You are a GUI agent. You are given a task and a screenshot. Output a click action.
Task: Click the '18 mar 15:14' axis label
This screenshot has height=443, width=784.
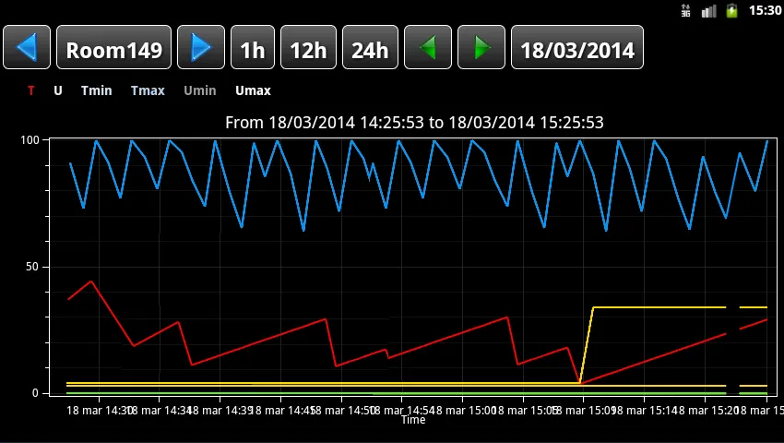[645, 411]
